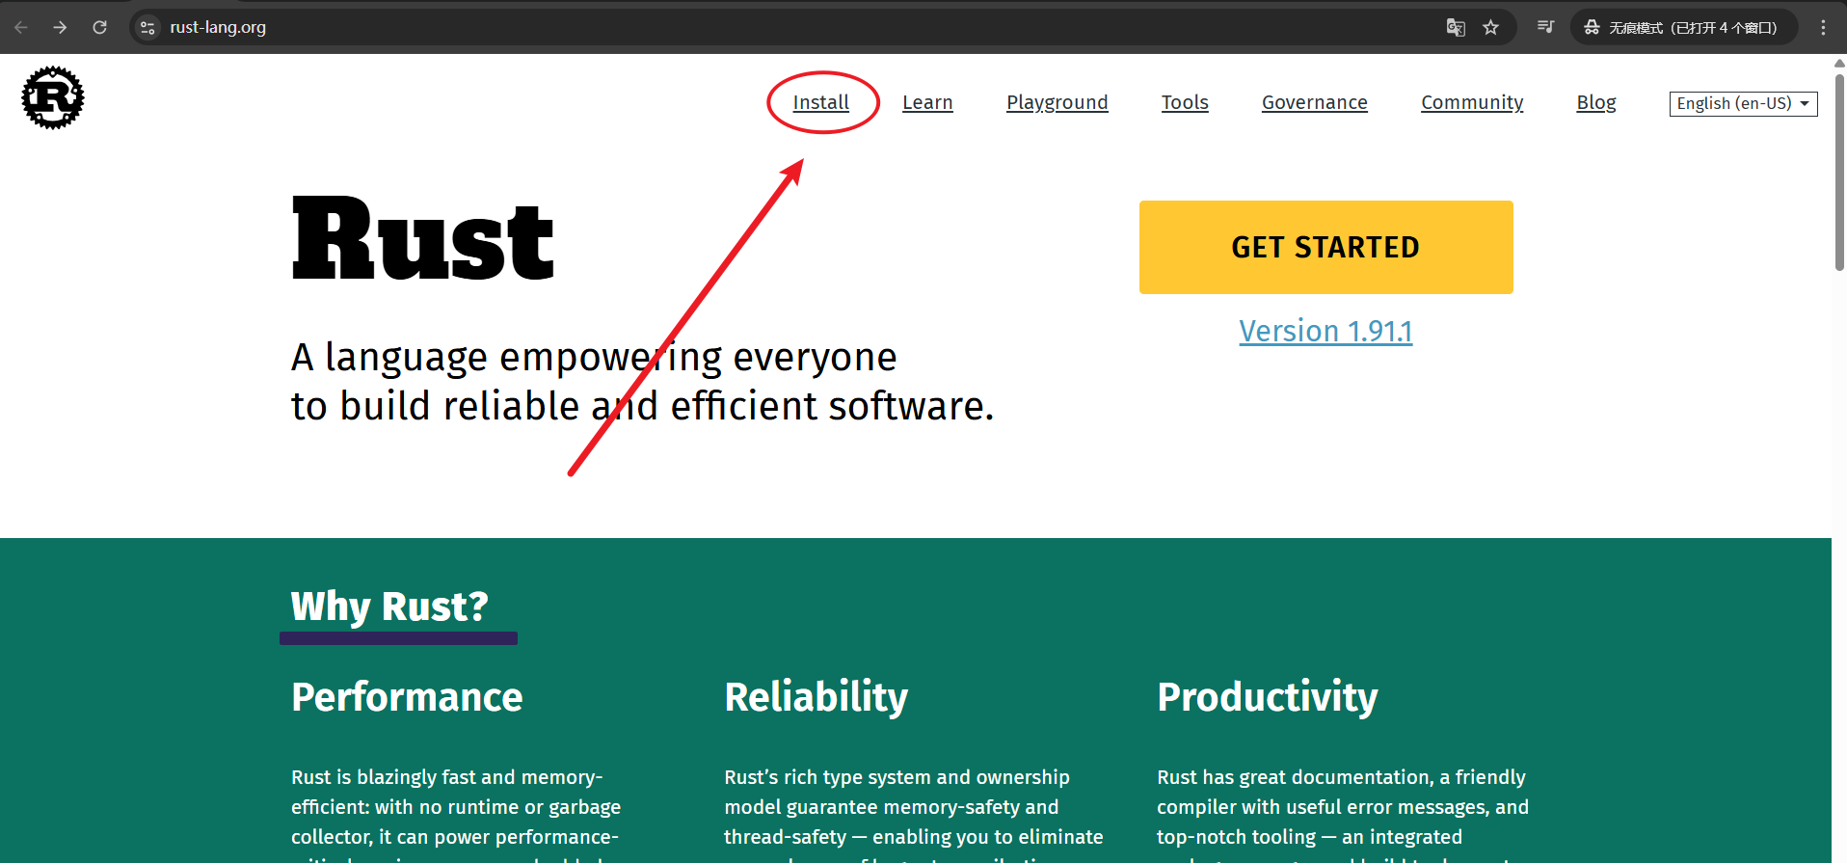Open the Tools page
Viewport: 1847px width, 863px height.
[x=1185, y=102]
